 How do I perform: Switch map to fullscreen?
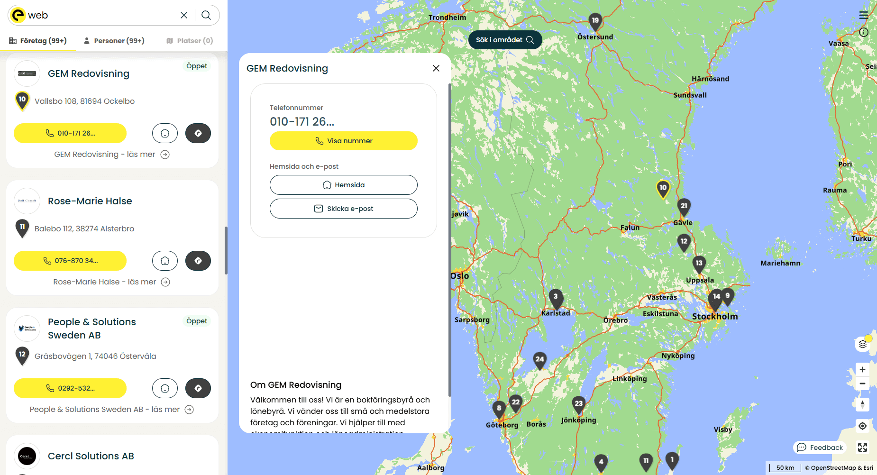point(863,447)
